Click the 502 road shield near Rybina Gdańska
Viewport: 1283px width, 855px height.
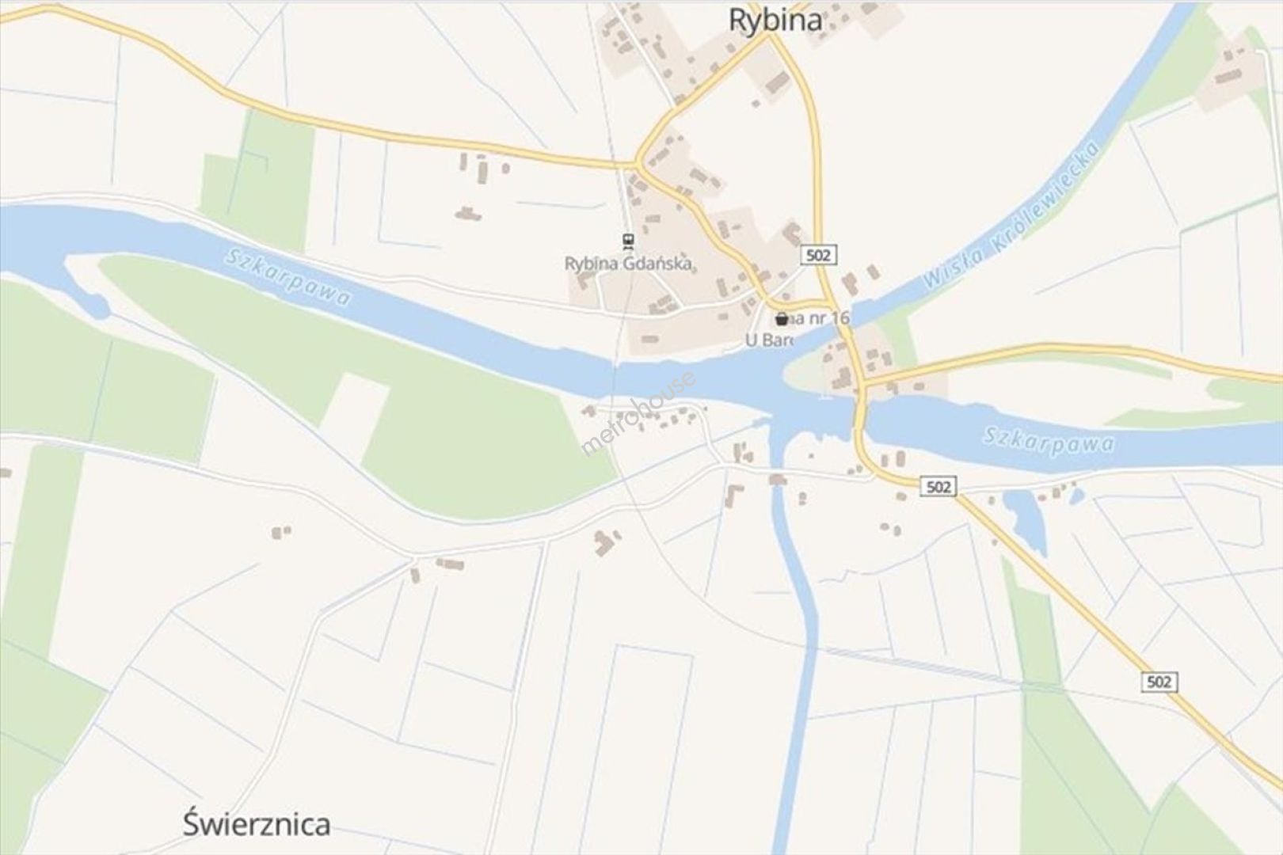click(x=819, y=255)
